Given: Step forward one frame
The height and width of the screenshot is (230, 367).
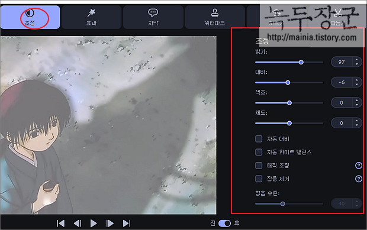Looking at the screenshot, I should [110, 223].
